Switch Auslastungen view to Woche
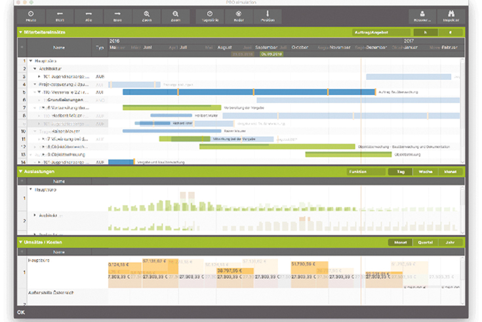Screen dimensions: 482x322 (x=425, y=172)
